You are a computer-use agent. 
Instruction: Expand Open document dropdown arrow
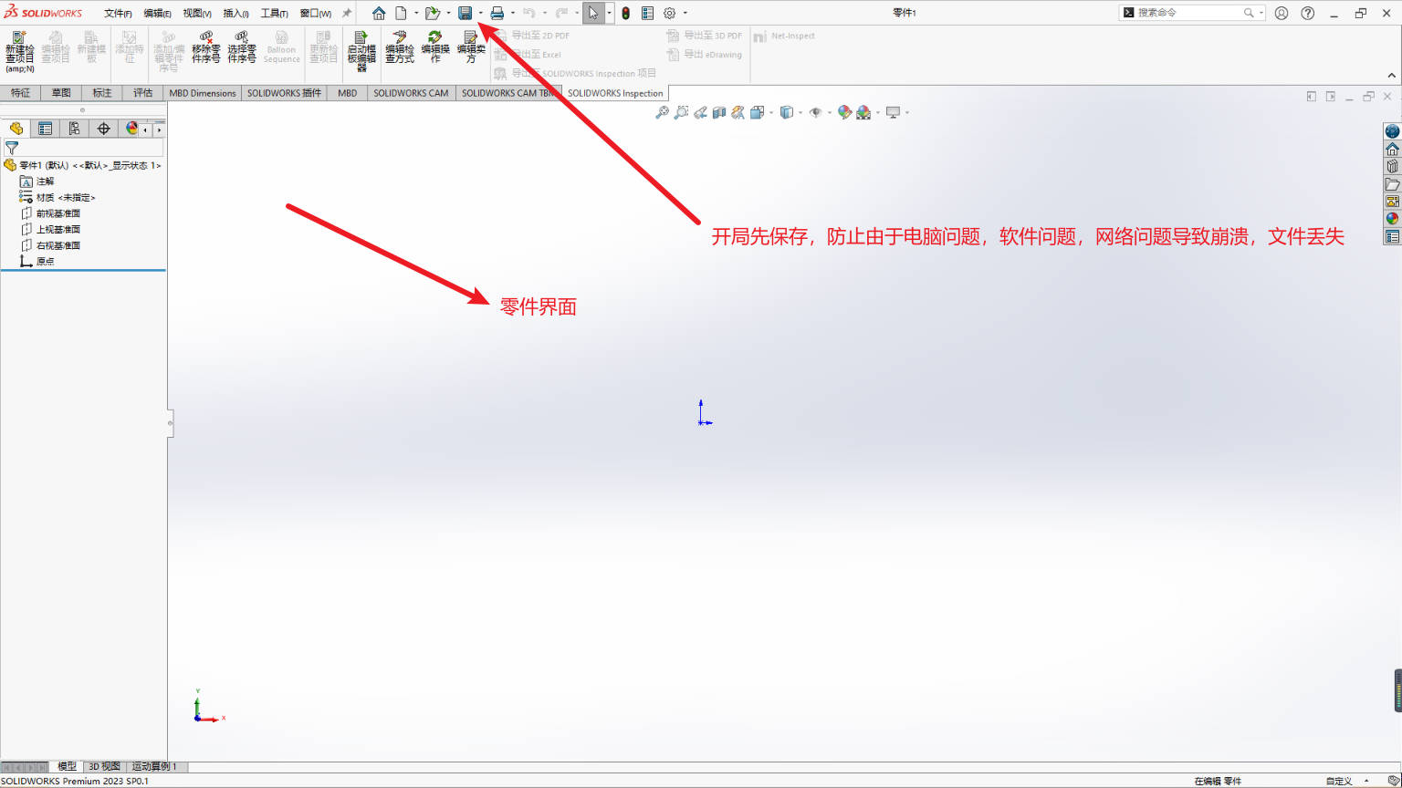pos(448,13)
